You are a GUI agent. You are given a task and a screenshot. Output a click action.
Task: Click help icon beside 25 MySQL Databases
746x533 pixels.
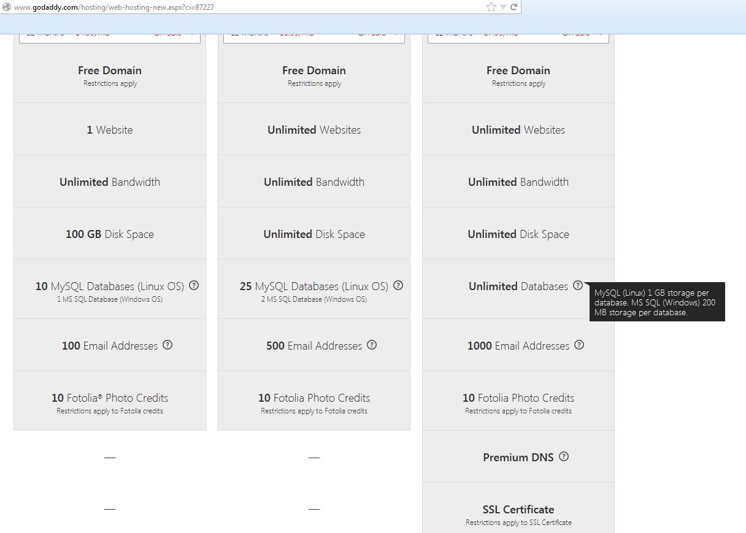tap(398, 285)
